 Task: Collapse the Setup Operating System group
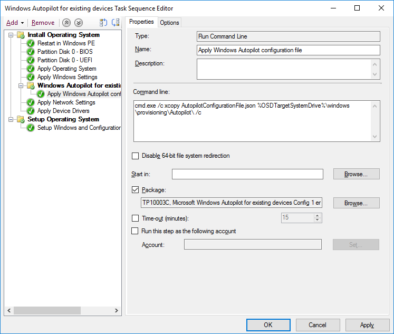[11, 119]
